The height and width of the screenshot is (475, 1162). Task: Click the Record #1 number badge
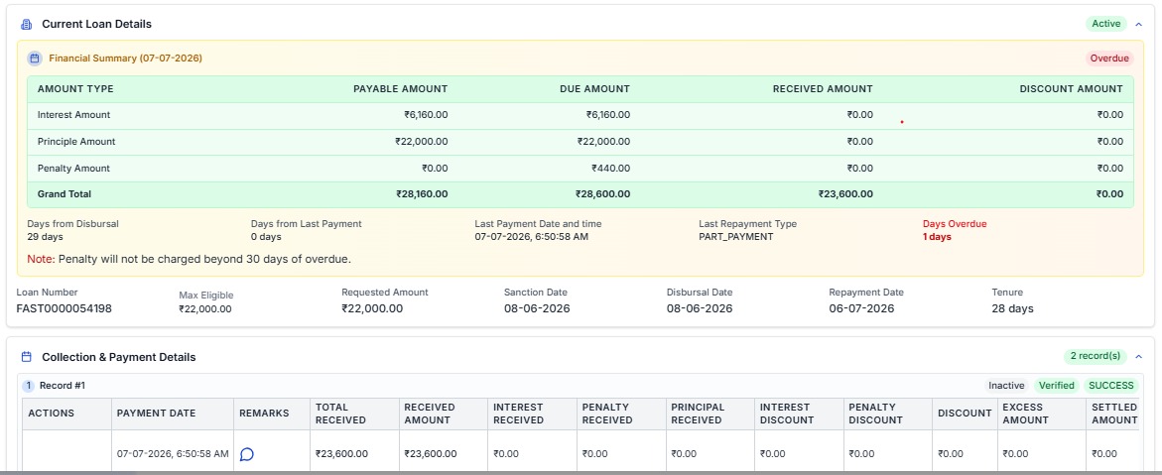(28, 386)
